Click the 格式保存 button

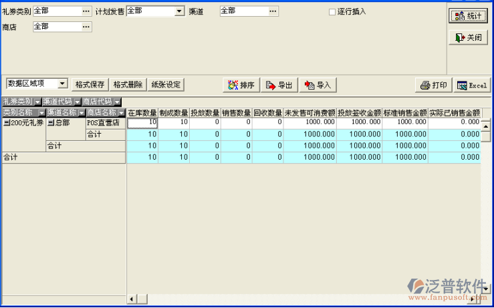coord(90,85)
